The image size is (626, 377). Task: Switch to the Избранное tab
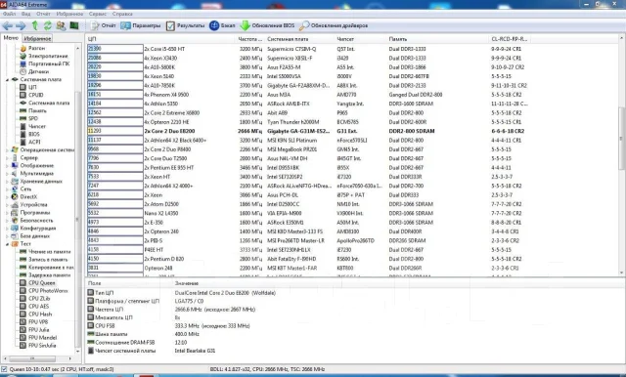click(37, 39)
